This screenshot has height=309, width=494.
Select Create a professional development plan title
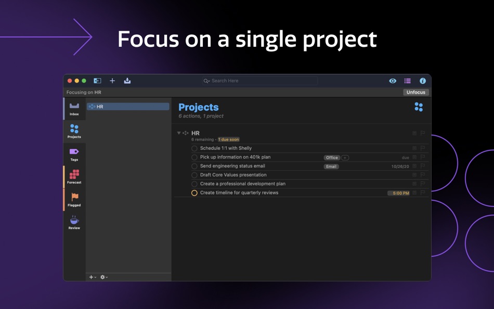coord(243,184)
